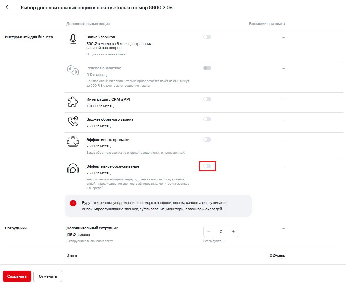Toggle the disabled Речевая аналитика switch

click(x=207, y=68)
